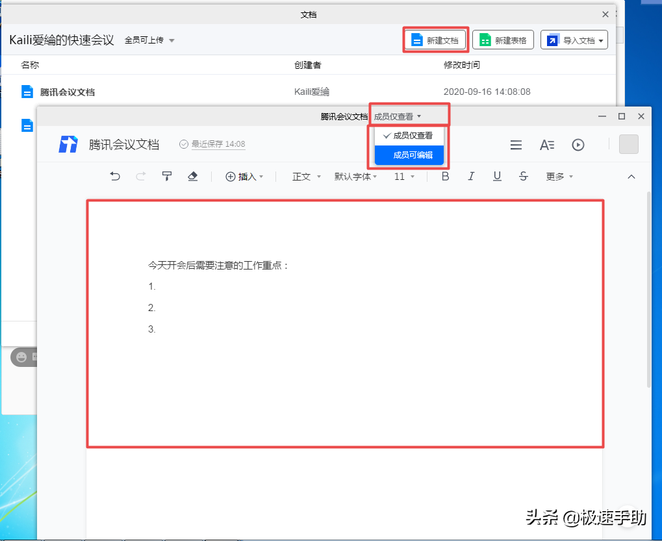
Task: Toggle Bold formatting
Action: (x=445, y=177)
